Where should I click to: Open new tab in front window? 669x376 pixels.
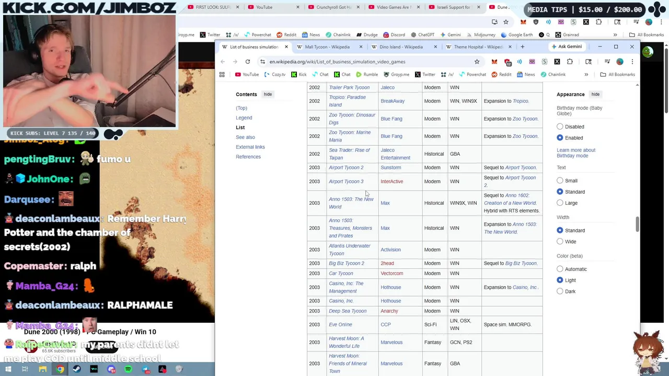522,47
